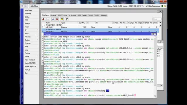Restore Interface List window button

point(158,12)
